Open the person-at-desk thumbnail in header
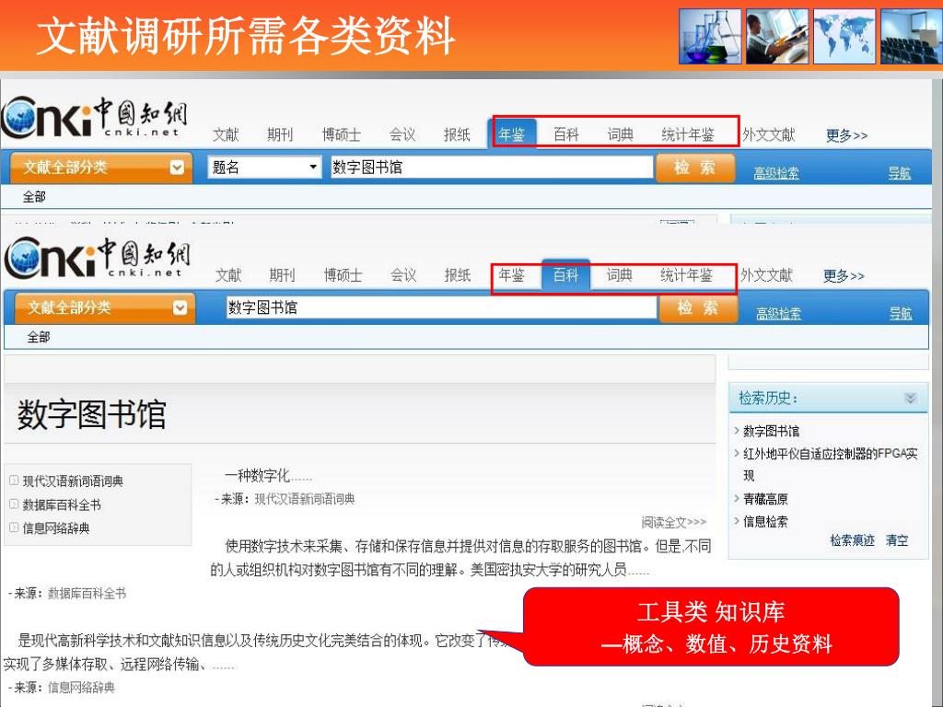Viewport: 943px width, 707px height. click(777, 36)
